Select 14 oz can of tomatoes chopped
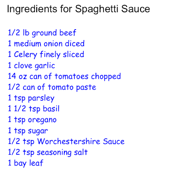Image resolution: width=188 pixels, height=177 pixels. [x=64, y=77]
